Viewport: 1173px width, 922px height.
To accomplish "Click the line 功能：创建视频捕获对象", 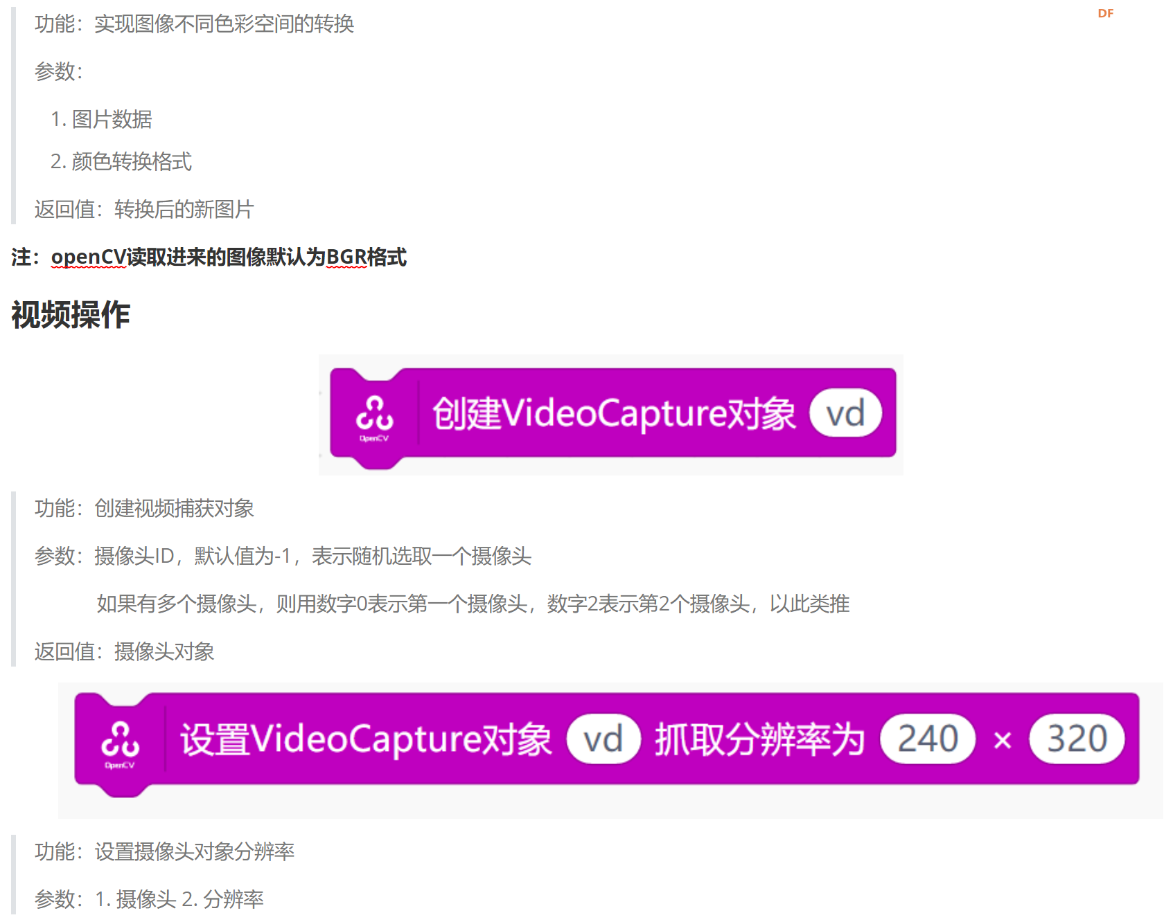I will coord(145,509).
